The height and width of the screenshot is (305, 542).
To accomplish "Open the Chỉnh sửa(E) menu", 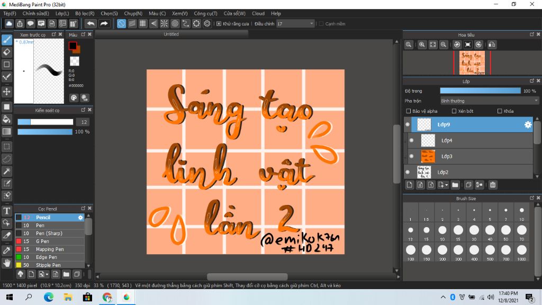I will [35, 13].
